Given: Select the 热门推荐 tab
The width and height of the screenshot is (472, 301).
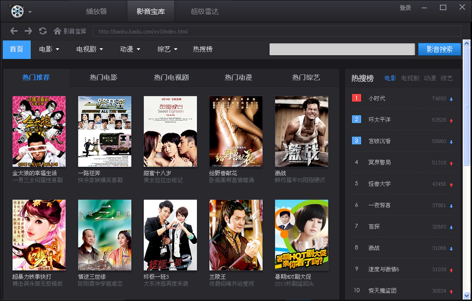Looking at the screenshot, I should click(x=36, y=78).
